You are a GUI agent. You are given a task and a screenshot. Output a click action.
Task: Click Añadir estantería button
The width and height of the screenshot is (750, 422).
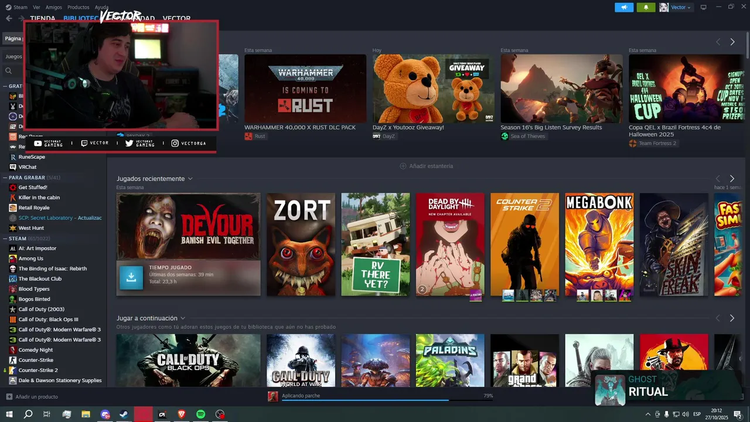[x=426, y=166]
